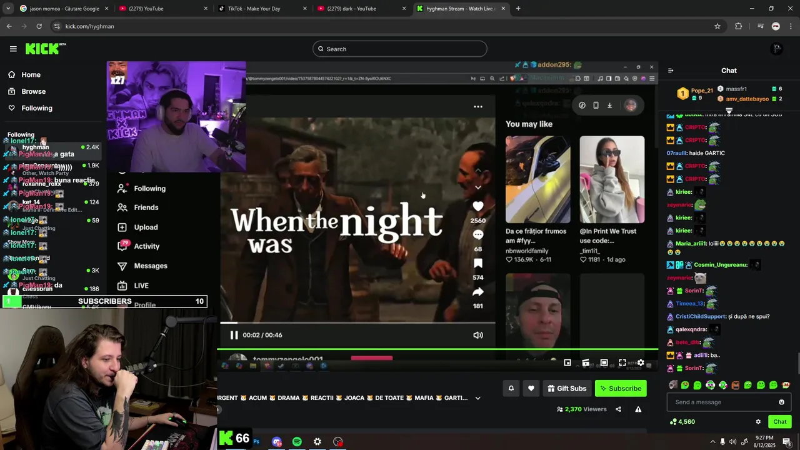Viewport: 800px width, 450px height.
Task: Open Discord from taskbar
Action: click(x=277, y=442)
